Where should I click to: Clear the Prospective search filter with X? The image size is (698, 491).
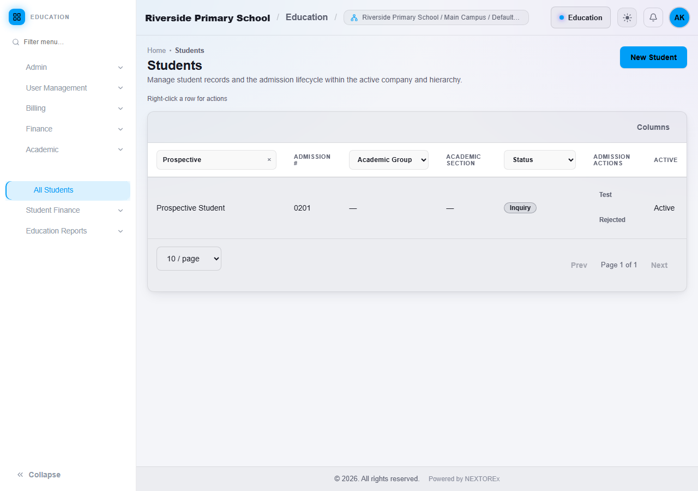coord(269,160)
